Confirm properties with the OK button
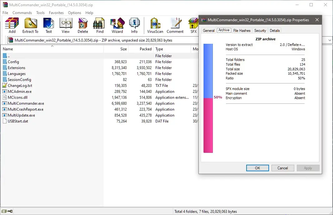This screenshot has width=333, height=215. 257,168
